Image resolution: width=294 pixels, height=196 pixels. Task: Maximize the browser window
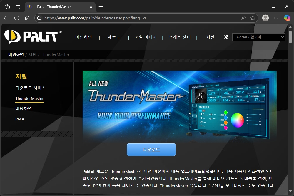tap(273, 6)
